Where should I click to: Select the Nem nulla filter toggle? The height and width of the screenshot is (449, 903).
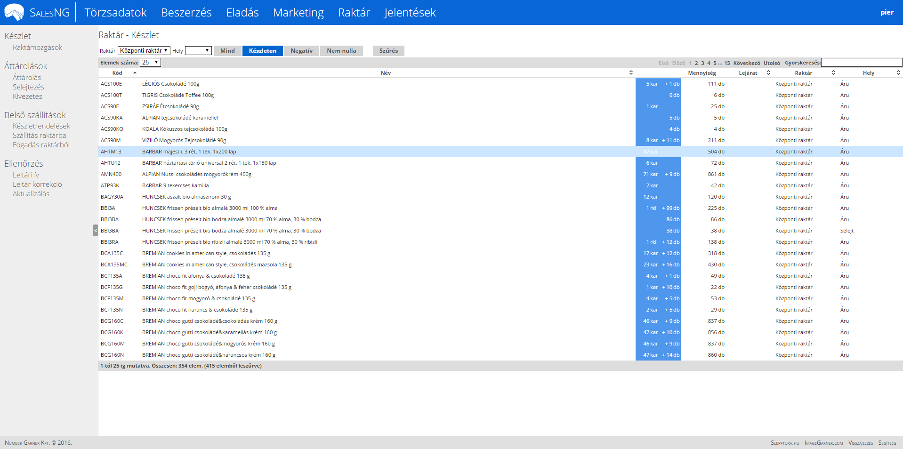341,51
